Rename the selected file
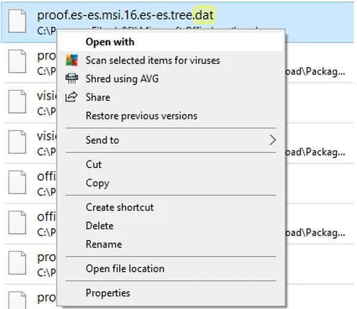The image size is (357, 309). point(104,244)
